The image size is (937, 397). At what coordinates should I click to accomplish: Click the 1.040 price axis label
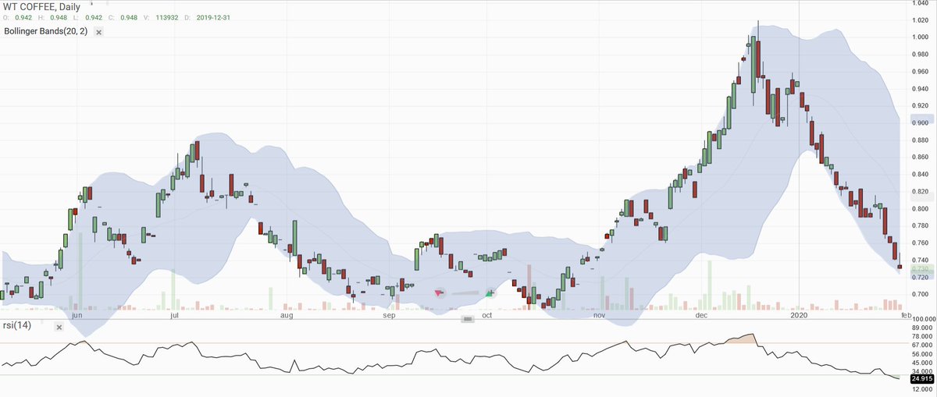pos(921,3)
